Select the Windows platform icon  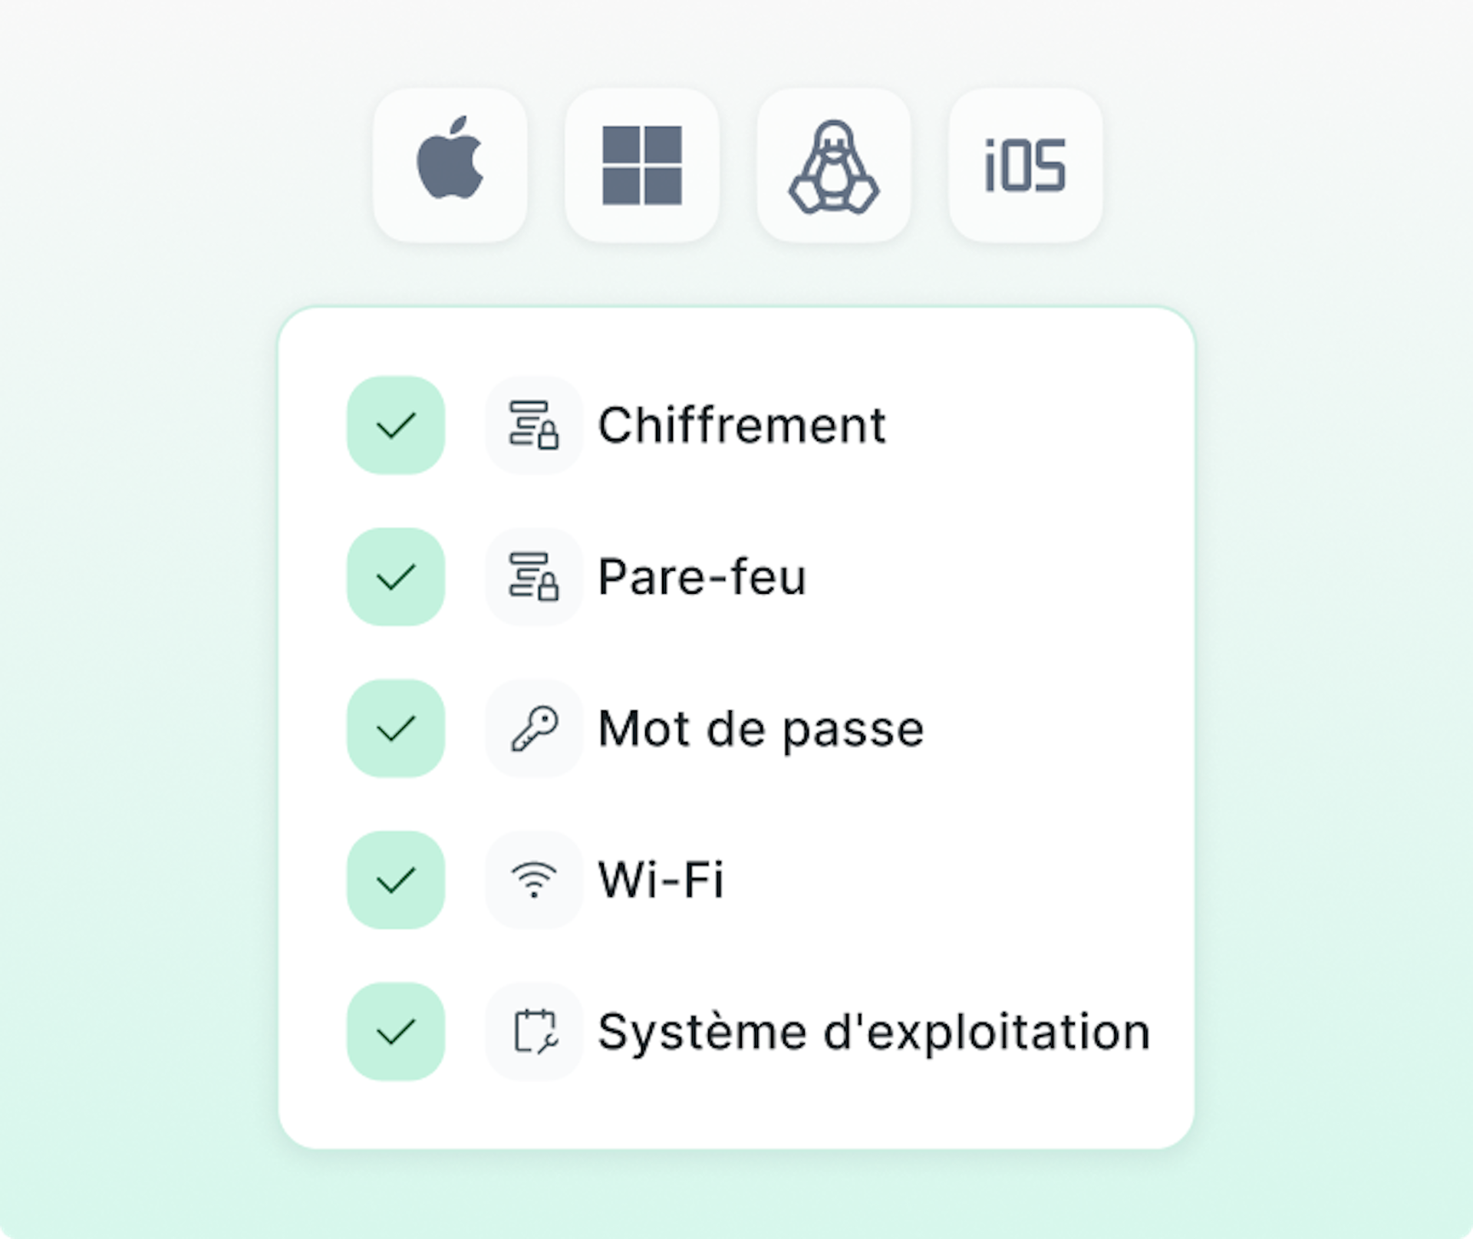642,165
